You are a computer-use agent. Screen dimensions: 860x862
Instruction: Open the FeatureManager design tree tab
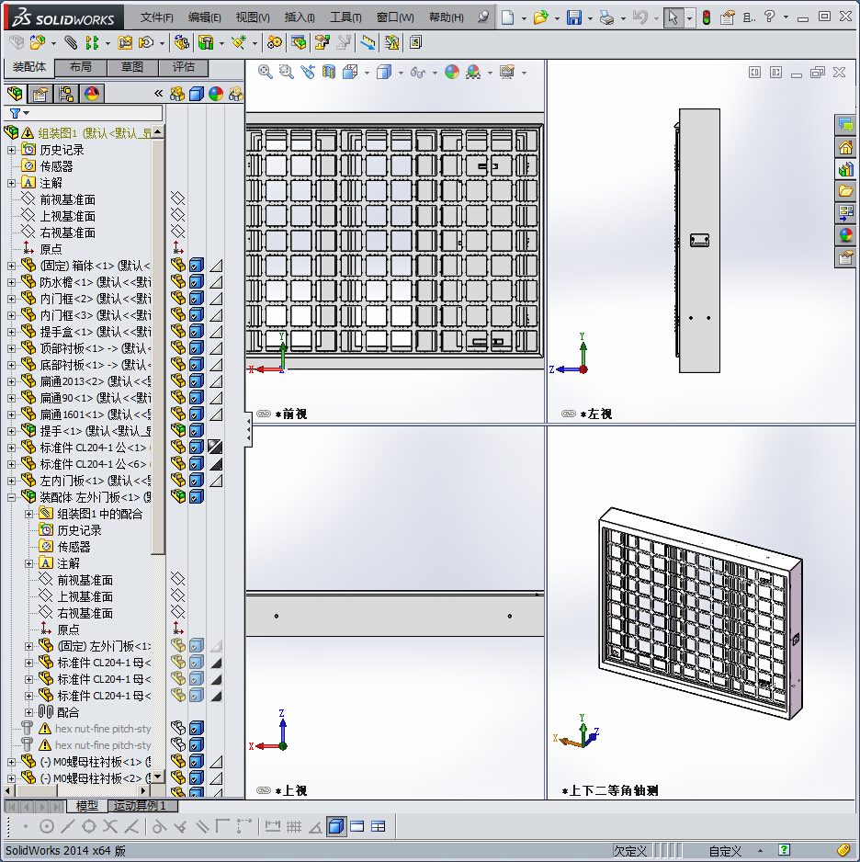coord(15,94)
